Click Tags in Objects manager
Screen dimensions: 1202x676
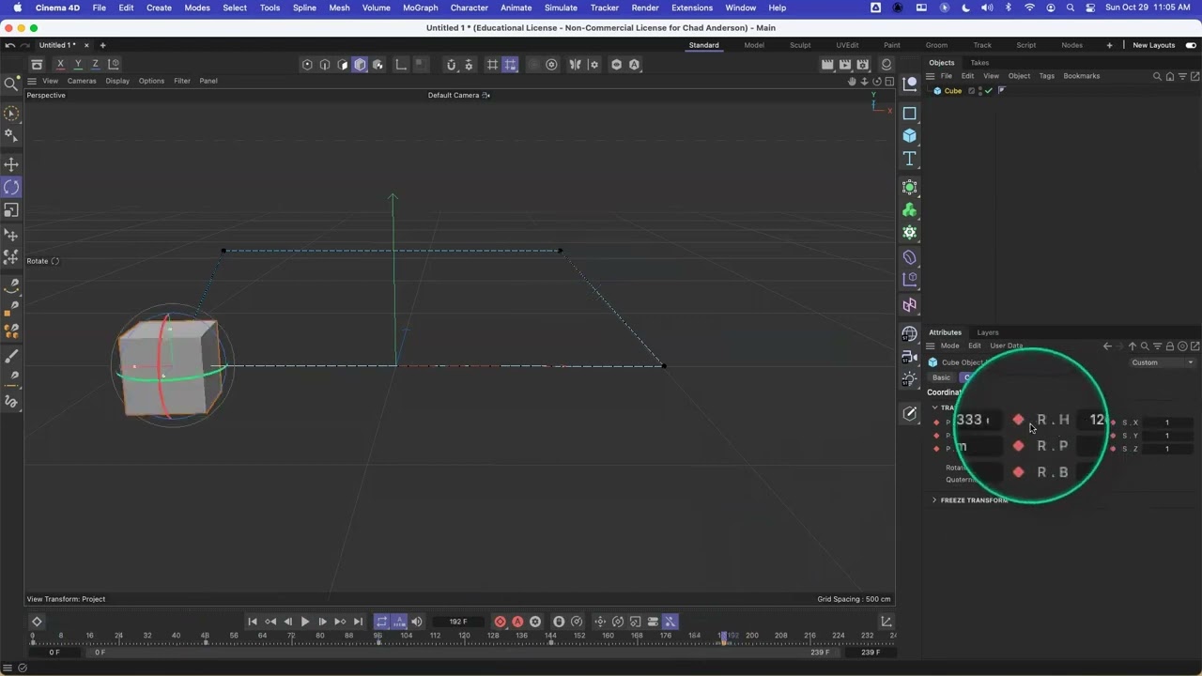point(1047,76)
